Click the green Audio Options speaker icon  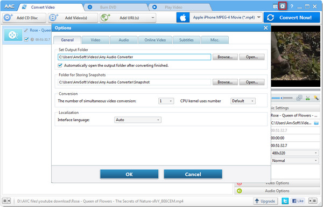[x=239, y=191]
